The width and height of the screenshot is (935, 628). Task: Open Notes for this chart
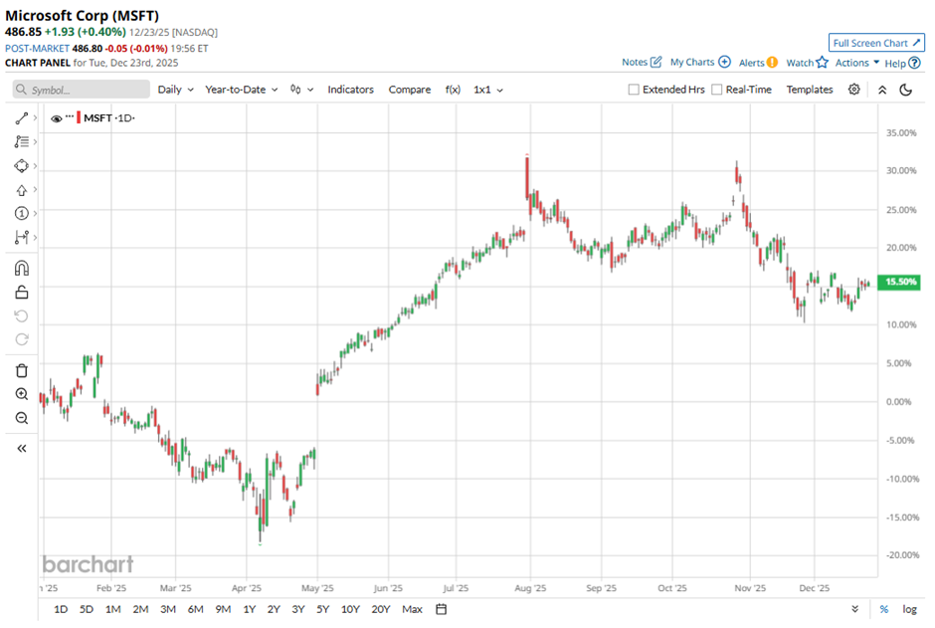tap(642, 62)
